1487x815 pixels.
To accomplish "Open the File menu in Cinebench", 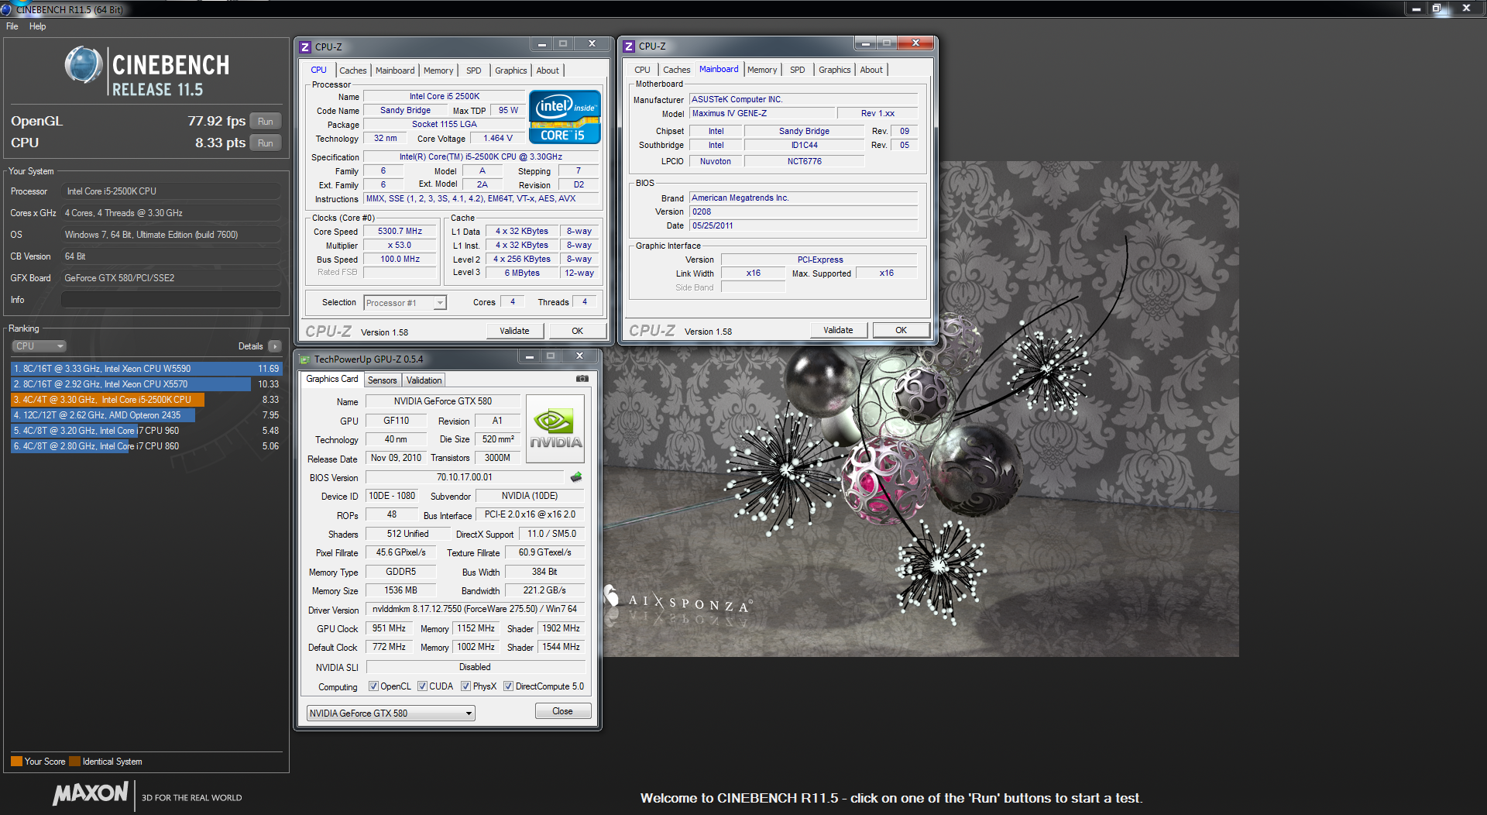I will 12,26.
